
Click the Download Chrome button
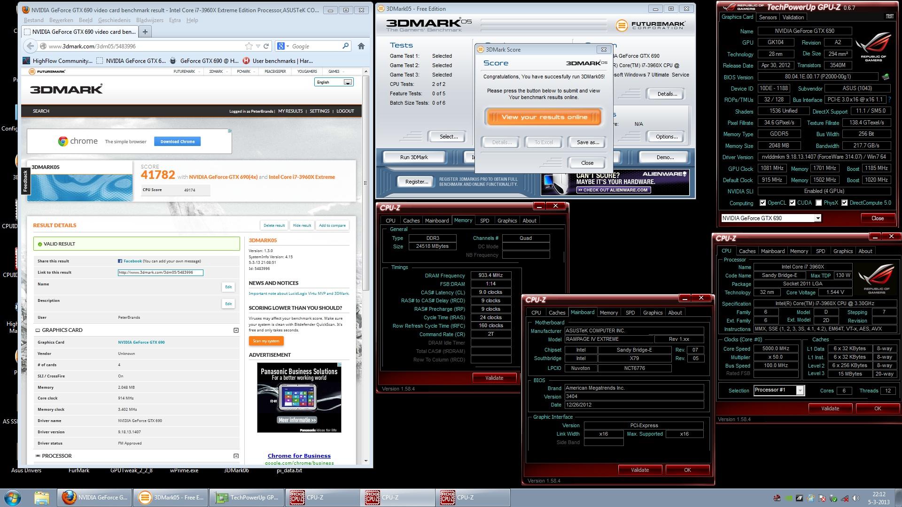coord(178,141)
